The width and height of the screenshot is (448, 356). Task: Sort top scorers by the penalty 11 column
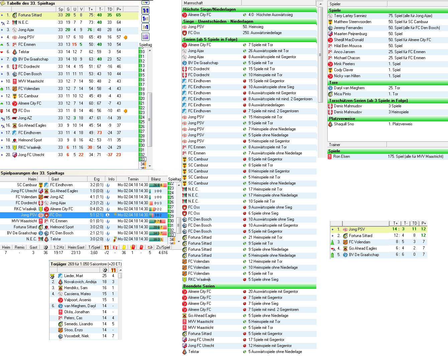[113, 270]
